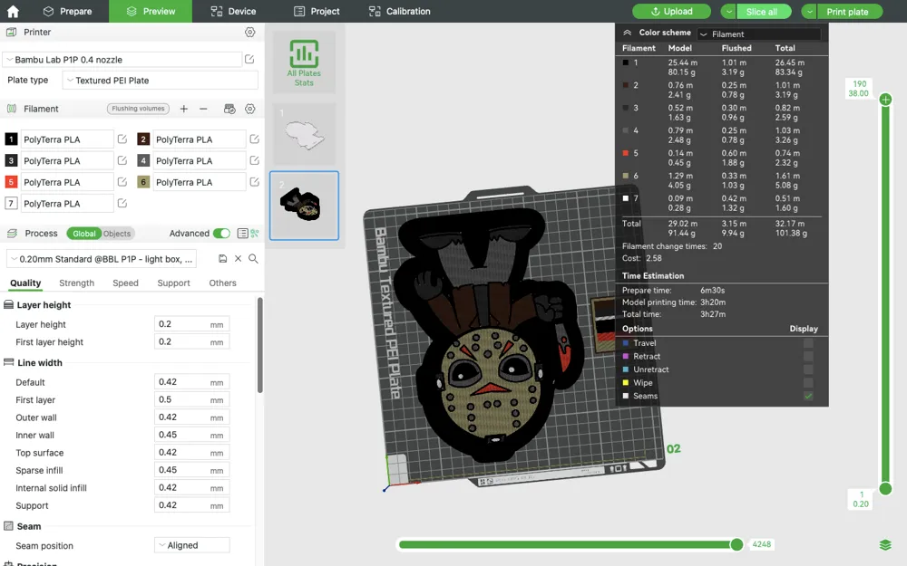This screenshot has width=907, height=566.
Task: Disable Seams display checkbox
Action: (x=808, y=397)
